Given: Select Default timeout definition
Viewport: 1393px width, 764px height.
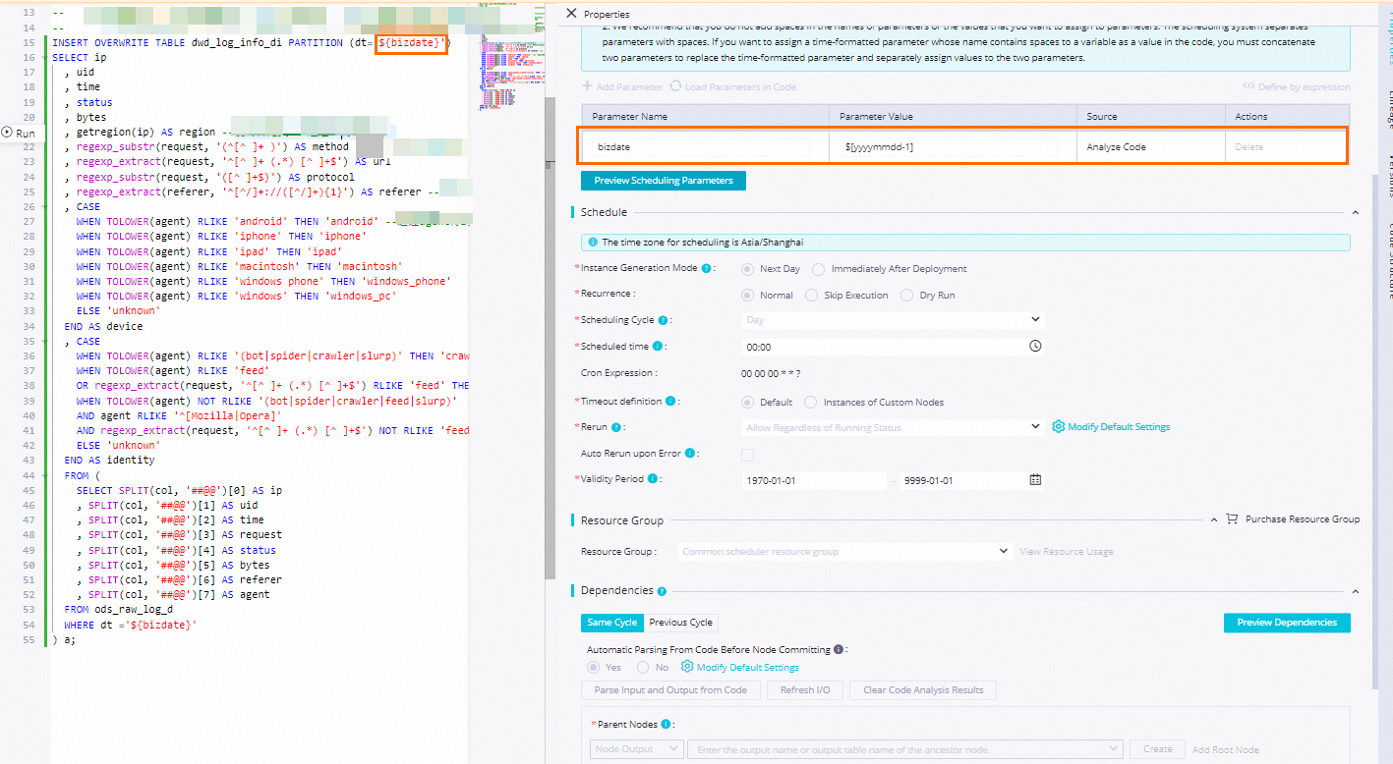Looking at the screenshot, I should tap(748, 402).
